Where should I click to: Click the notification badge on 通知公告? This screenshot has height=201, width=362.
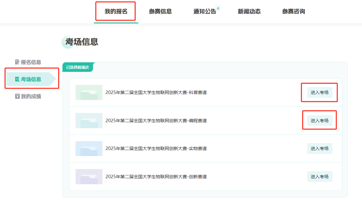pyautogui.click(x=218, y=9)
